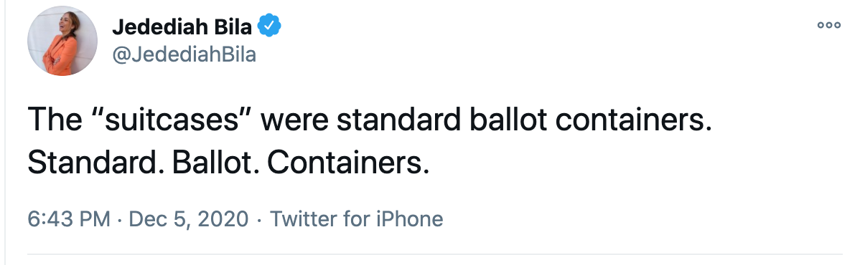
Task: Click the orange jacket in avatar image
Action: (x=60, y=56)
